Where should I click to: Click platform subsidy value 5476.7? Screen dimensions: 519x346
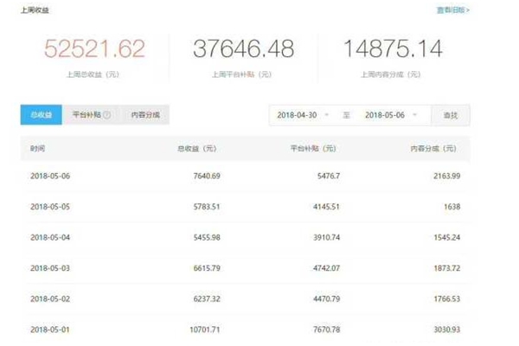329,176
